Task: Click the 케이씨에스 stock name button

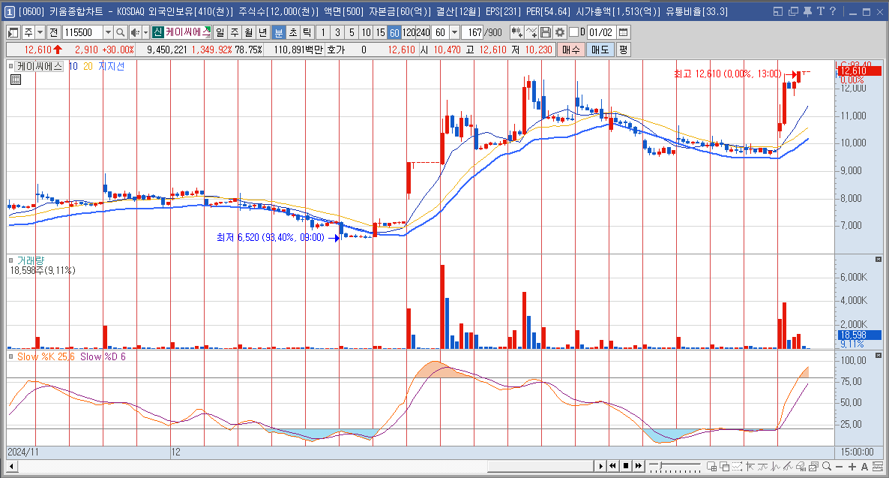Action: [x=188, y=32]
